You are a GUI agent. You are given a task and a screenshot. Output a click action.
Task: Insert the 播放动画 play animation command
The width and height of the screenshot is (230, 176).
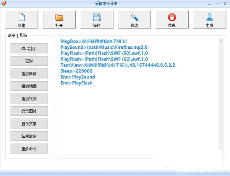29,86
